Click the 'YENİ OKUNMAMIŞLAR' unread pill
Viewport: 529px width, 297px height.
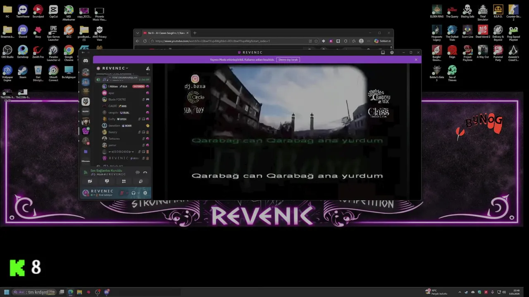point(123,78)
